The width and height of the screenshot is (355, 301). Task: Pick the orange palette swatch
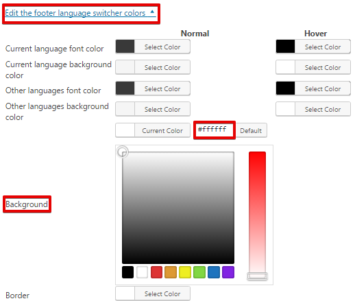click(171, 272)
